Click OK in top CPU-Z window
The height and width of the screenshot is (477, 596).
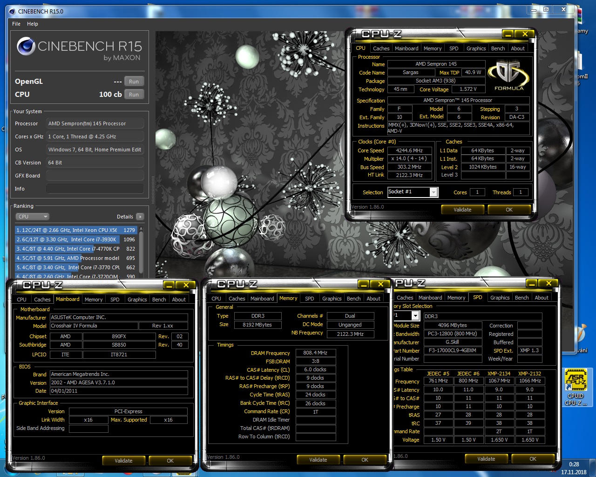pos(509,210)
